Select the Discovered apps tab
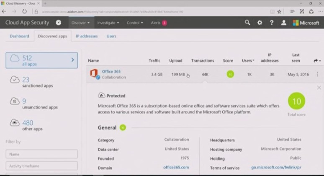Image resolution: width=324 pixels, height=176 pixels. (x=52, y=36)
